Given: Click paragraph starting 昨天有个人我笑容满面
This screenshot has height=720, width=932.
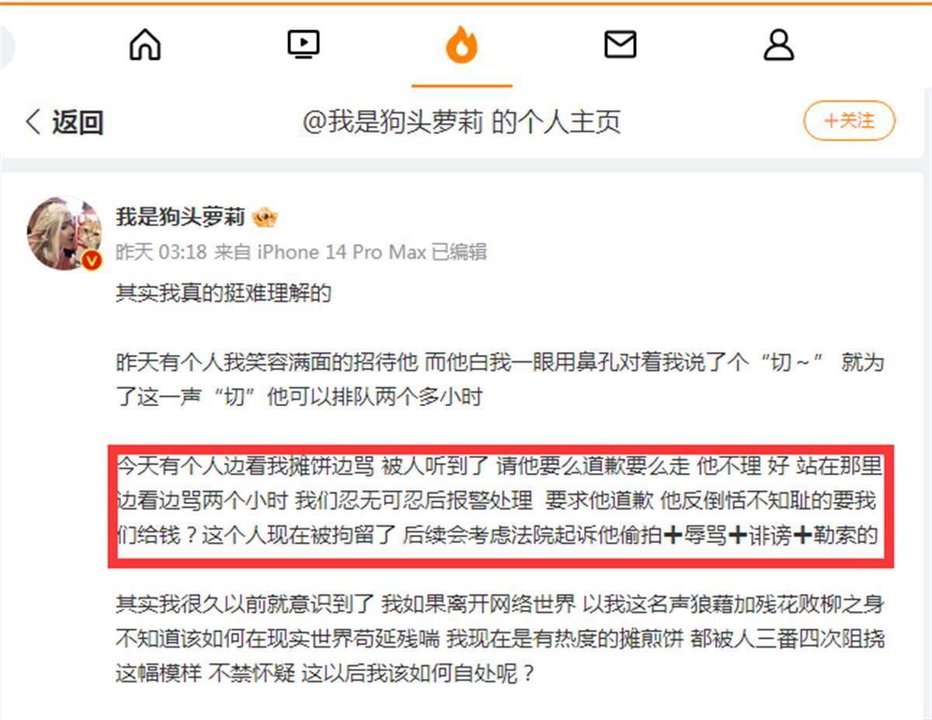Looking at the screenshot, I should click(x=500, y=379).
